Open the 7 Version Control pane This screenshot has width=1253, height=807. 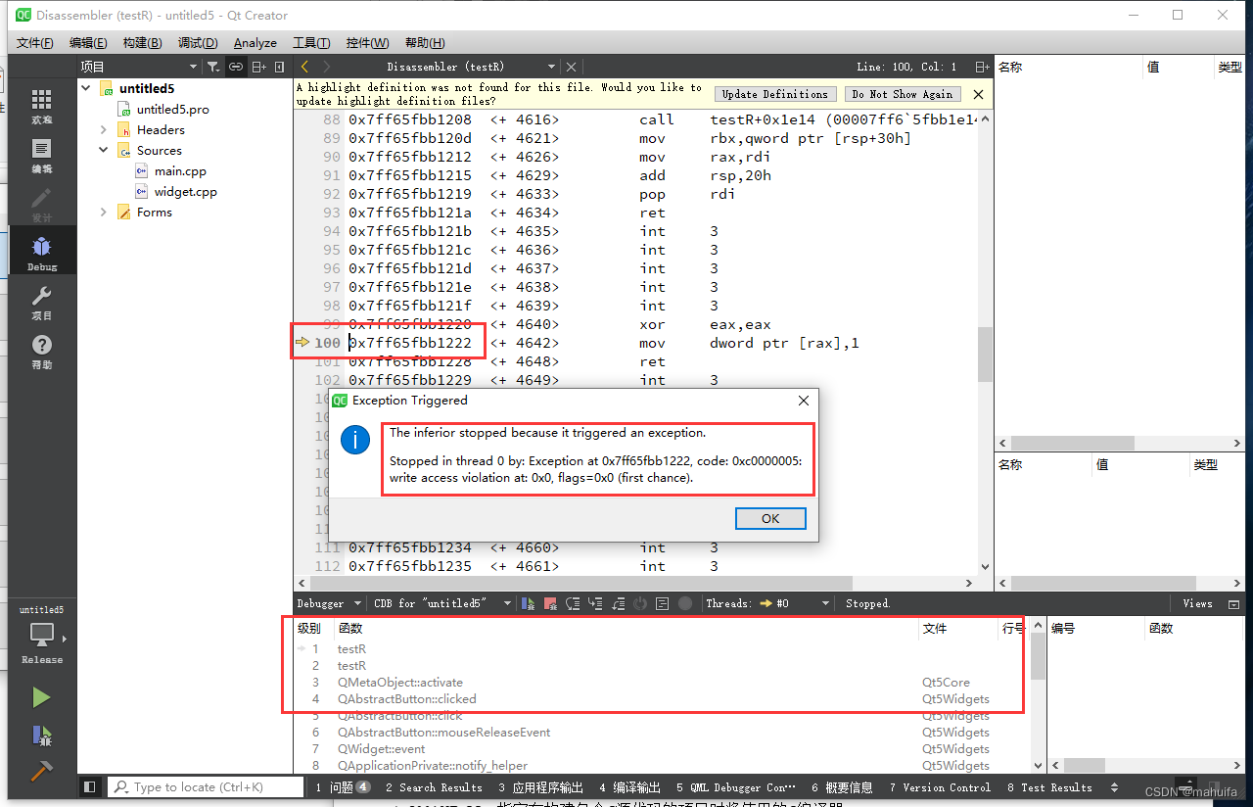pyautogui.click(x=940, y=786)
